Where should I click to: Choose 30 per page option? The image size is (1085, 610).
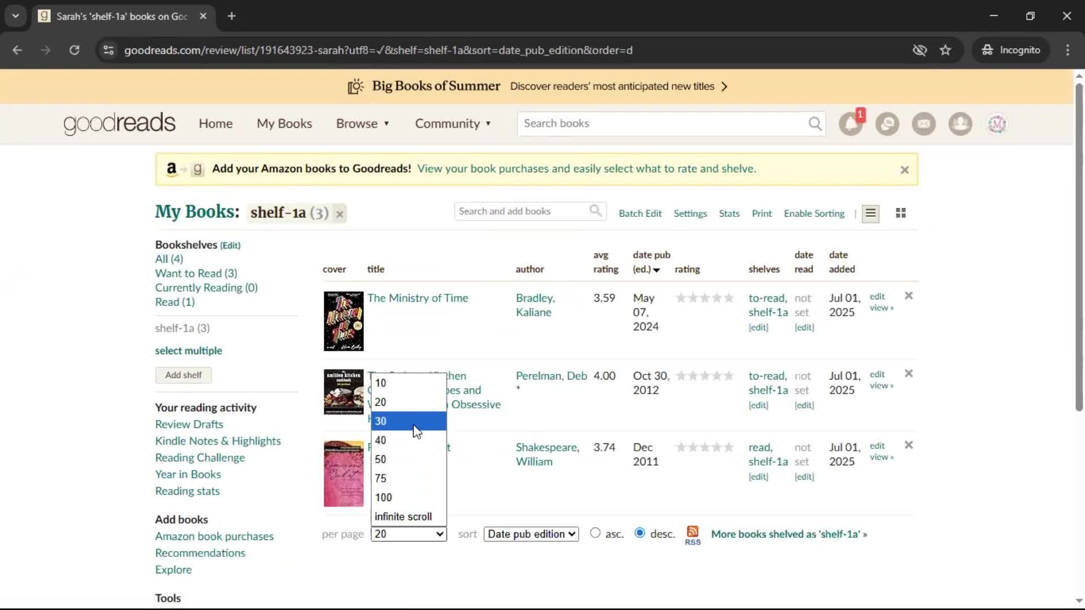tap(409, 421)
